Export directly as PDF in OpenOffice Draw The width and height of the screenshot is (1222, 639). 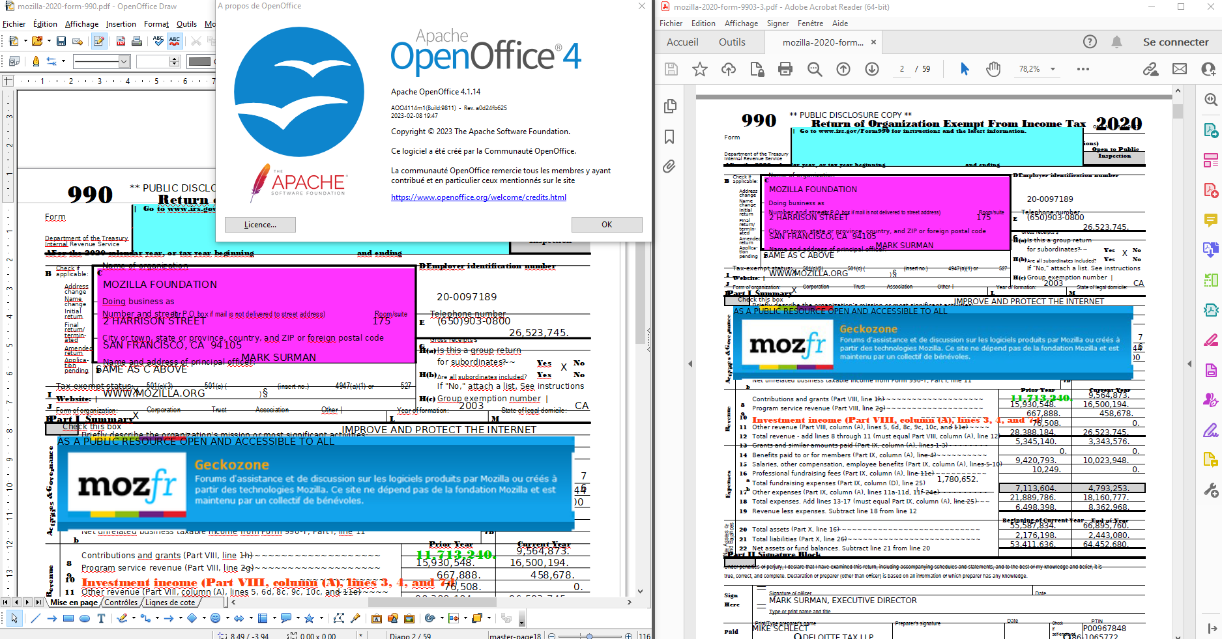[121, 41]
